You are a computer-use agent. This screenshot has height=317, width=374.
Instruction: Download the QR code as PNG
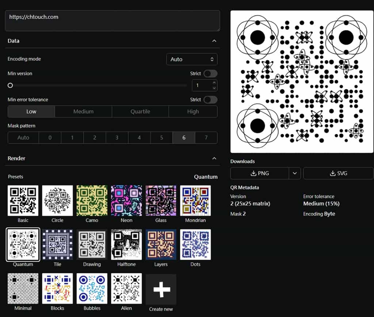point(260,173)
